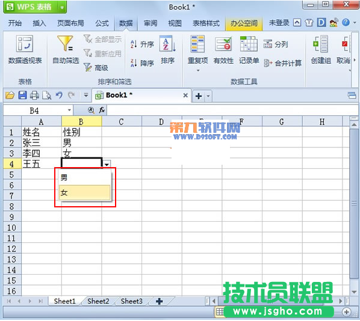Click cell A3 containing 李四
This screenshot has height=321, width=360.
[42, 153]
